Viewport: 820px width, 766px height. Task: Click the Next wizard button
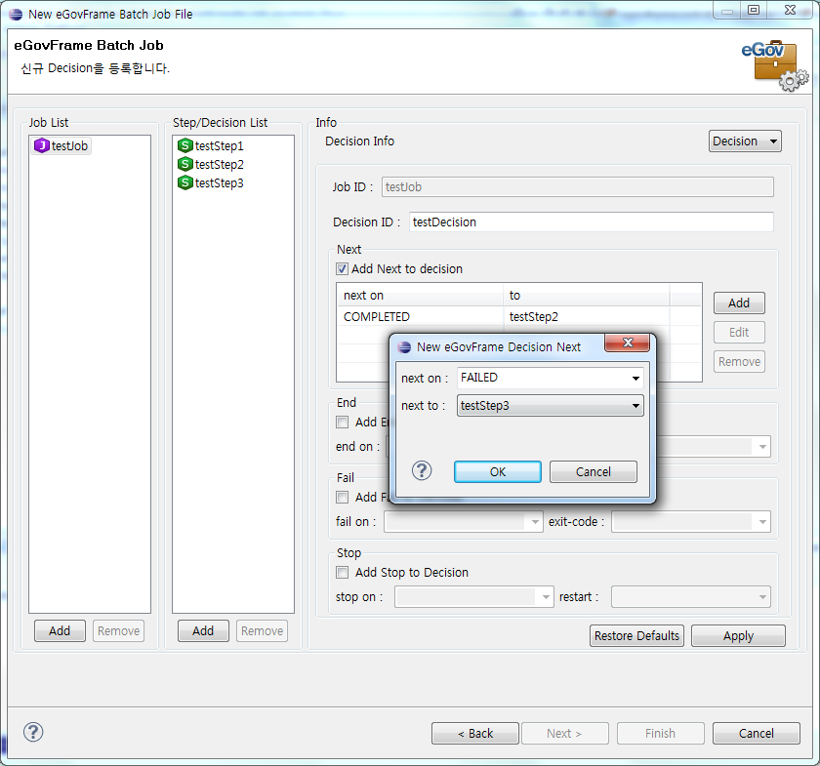(565, 733)
